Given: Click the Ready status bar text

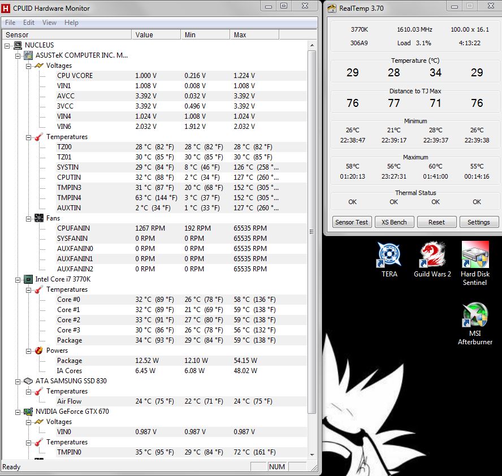Looking at the screenshot, I should 11,467.
